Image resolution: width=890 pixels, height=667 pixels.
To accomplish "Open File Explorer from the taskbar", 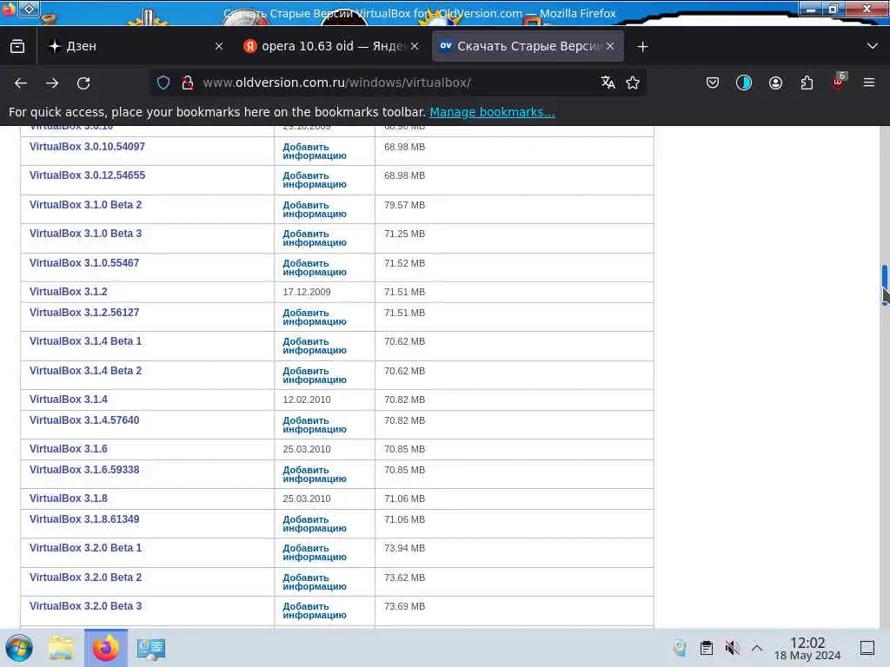I will [61, 648].
